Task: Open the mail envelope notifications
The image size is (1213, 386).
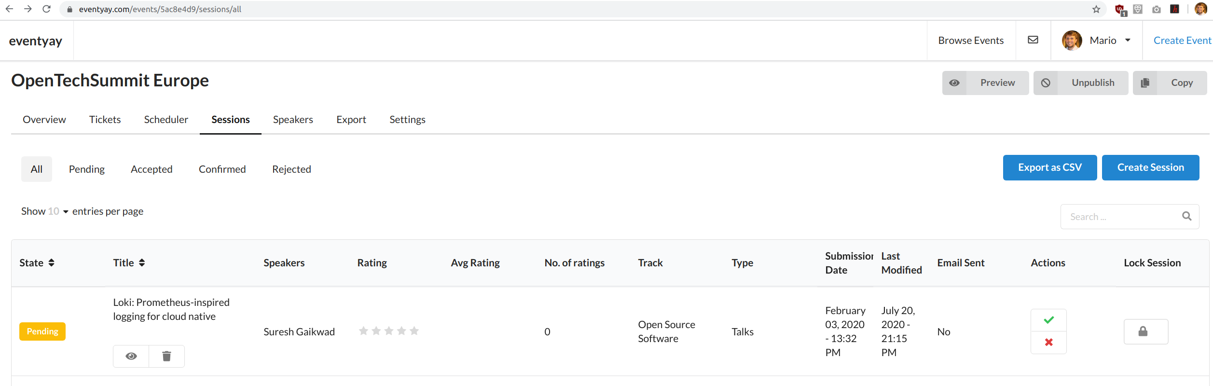Action: pyautogui.click(x=1033, y=40)
